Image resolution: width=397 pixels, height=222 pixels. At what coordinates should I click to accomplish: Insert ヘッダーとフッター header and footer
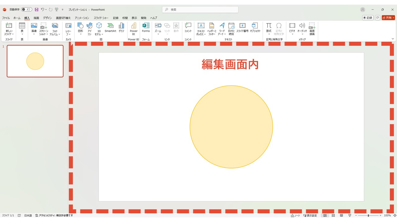pos(212,29)
